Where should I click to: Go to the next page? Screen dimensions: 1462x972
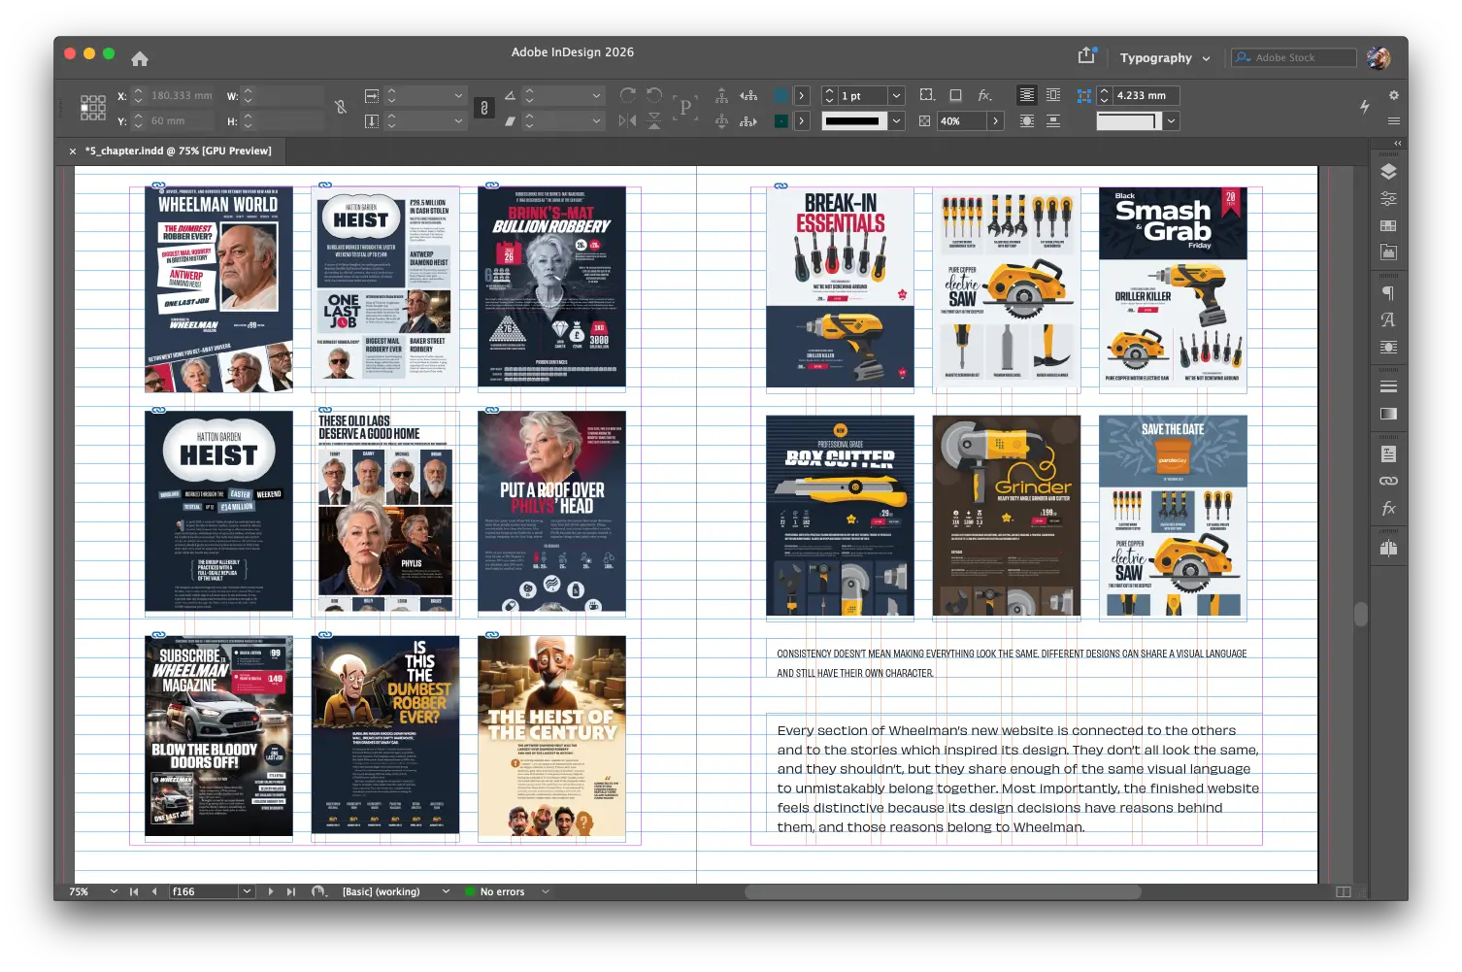tap(271, 891)
